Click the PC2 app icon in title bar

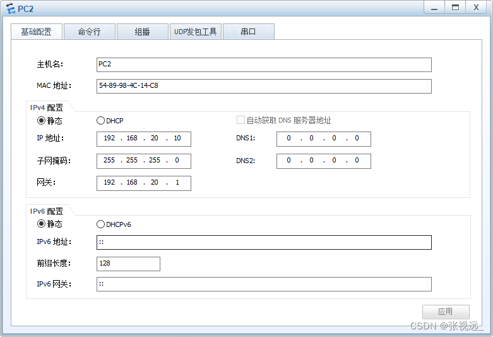(x=10, y=8)
